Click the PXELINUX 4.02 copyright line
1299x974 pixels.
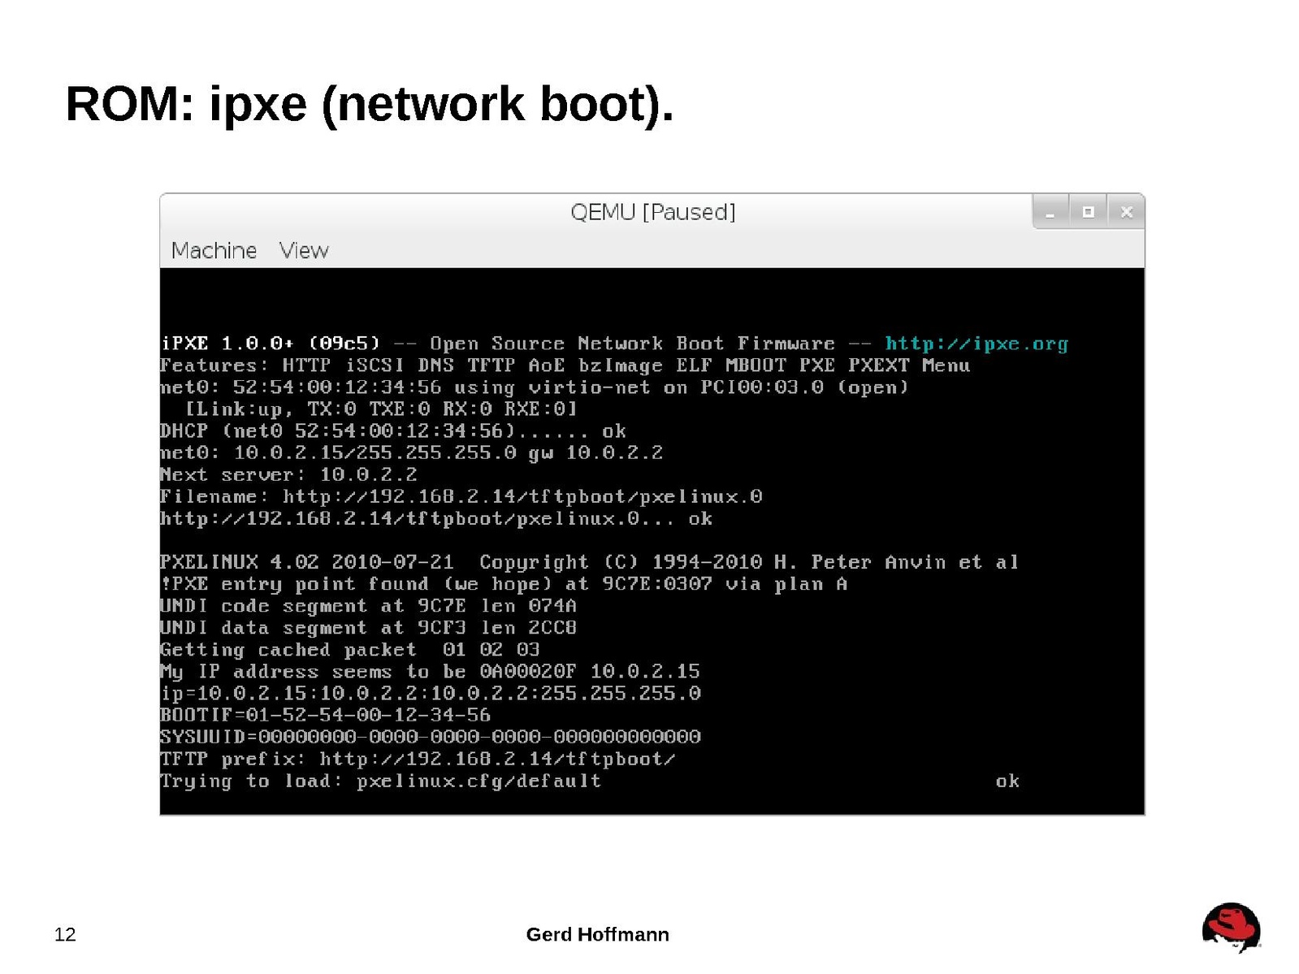589,562
